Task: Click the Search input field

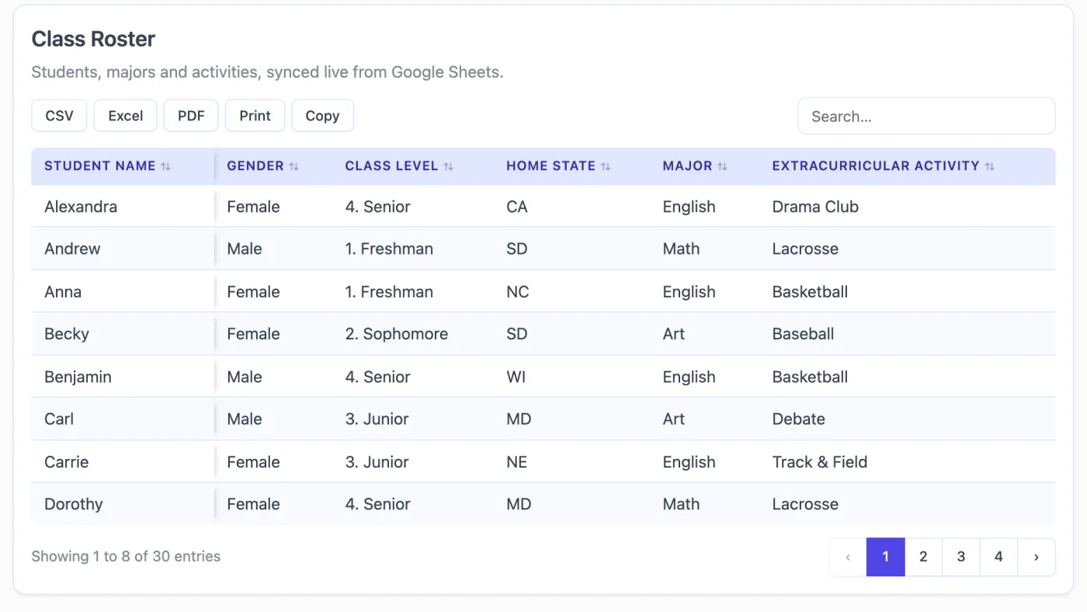Action: click(926, 116)
